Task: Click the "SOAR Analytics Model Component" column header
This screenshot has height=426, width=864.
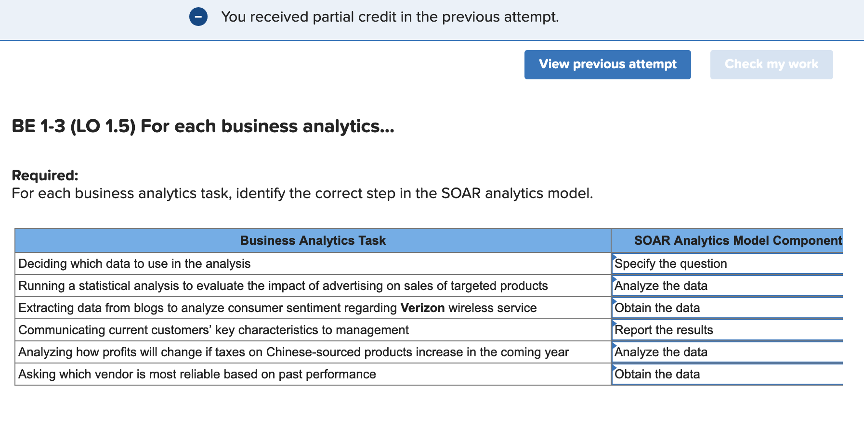Action: point(727,240)
